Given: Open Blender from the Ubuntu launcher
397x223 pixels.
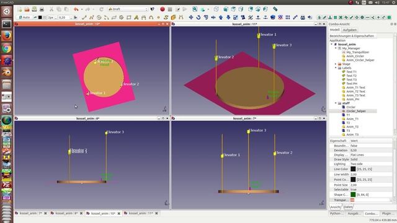Looking at the screenshot, I should pos(7,72).
